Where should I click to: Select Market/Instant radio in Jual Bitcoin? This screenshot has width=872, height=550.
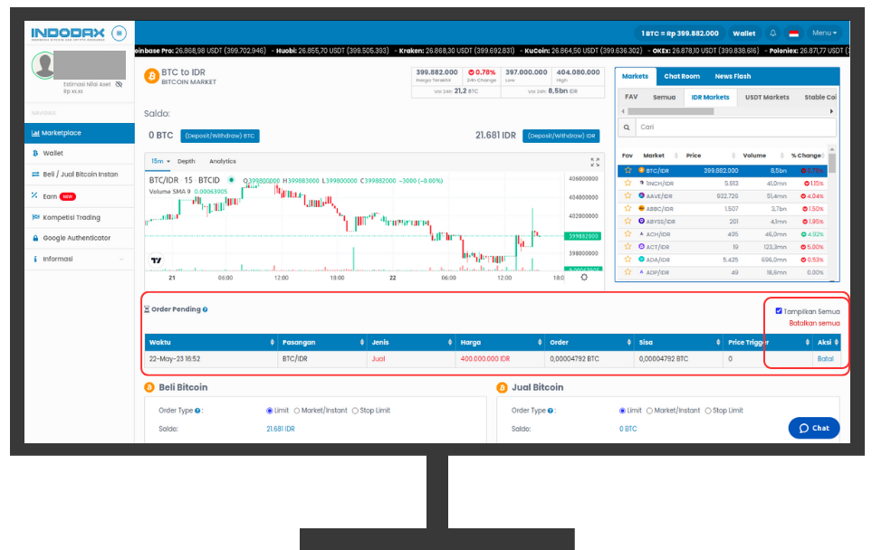[x=649, y=411]
